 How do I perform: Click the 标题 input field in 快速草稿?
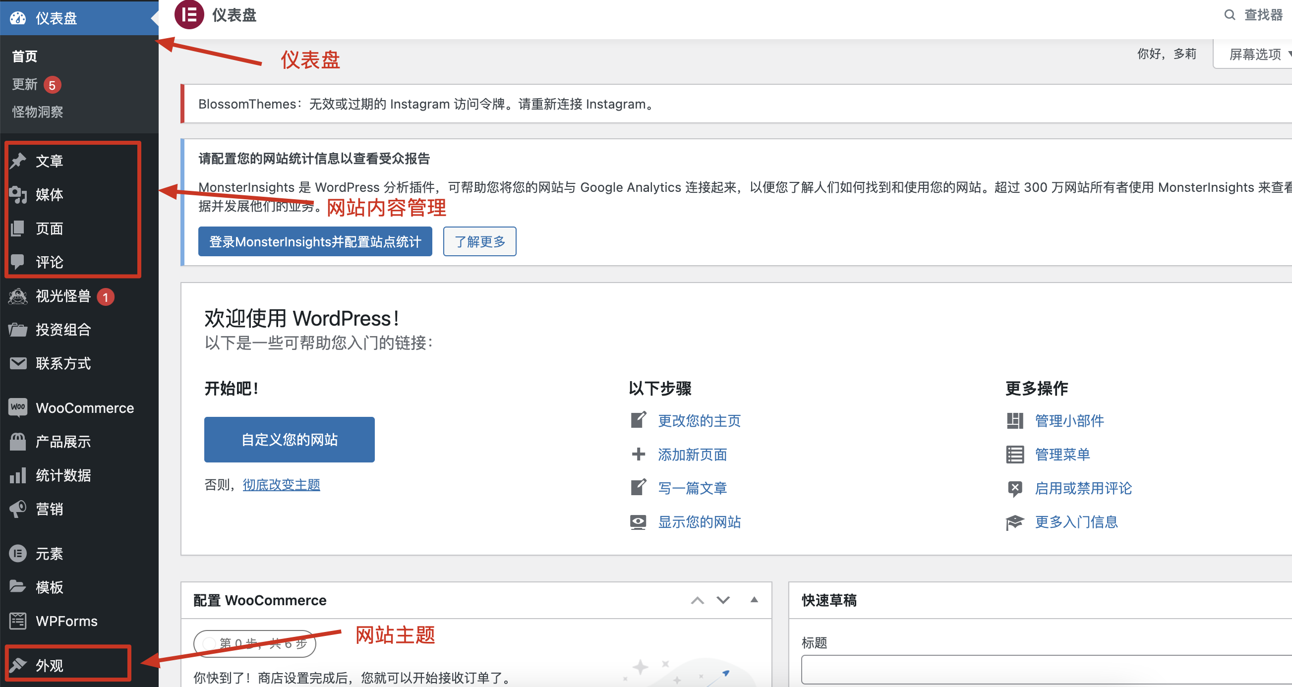(1046, 670)
